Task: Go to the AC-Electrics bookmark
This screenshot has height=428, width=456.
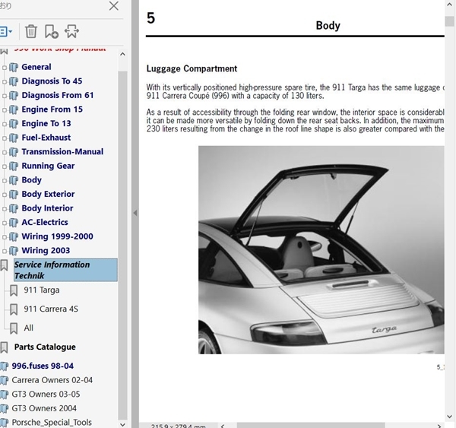Action: [x=45, y=222]
